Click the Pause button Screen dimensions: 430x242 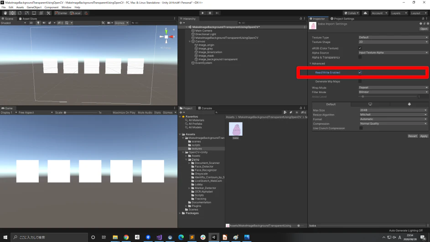[x=210, y=13]
